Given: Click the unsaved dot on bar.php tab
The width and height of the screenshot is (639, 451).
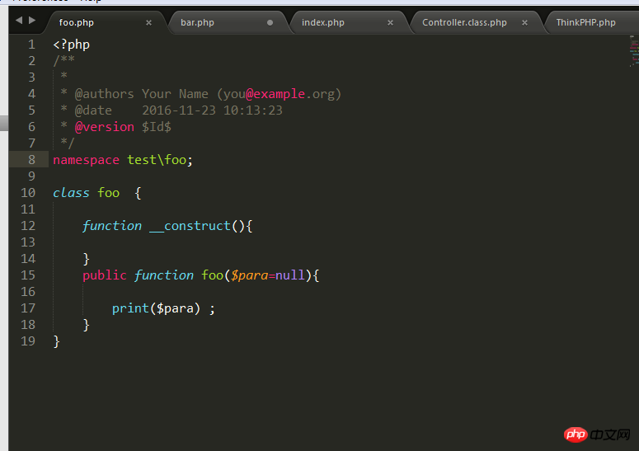Looking at the screenshot, I should [x=270, y=22].
